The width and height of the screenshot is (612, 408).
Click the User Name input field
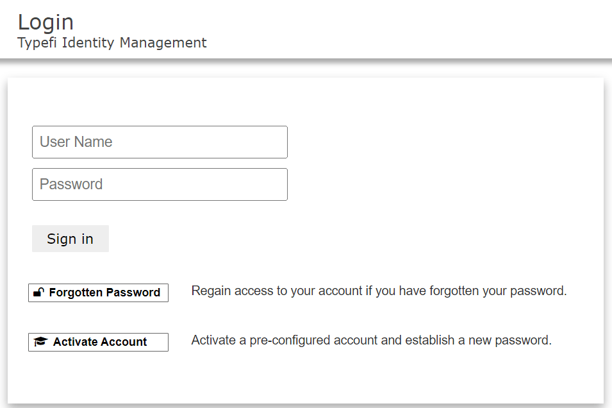160,142
